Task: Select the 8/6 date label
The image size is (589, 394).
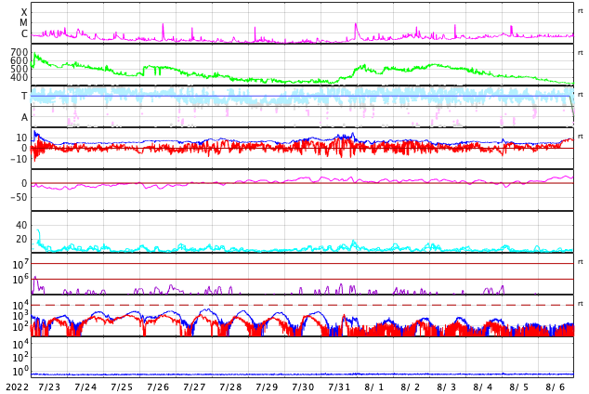Action: [556, 387]
